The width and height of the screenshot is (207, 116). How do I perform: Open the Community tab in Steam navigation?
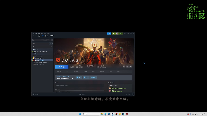[x=47, y=36]
